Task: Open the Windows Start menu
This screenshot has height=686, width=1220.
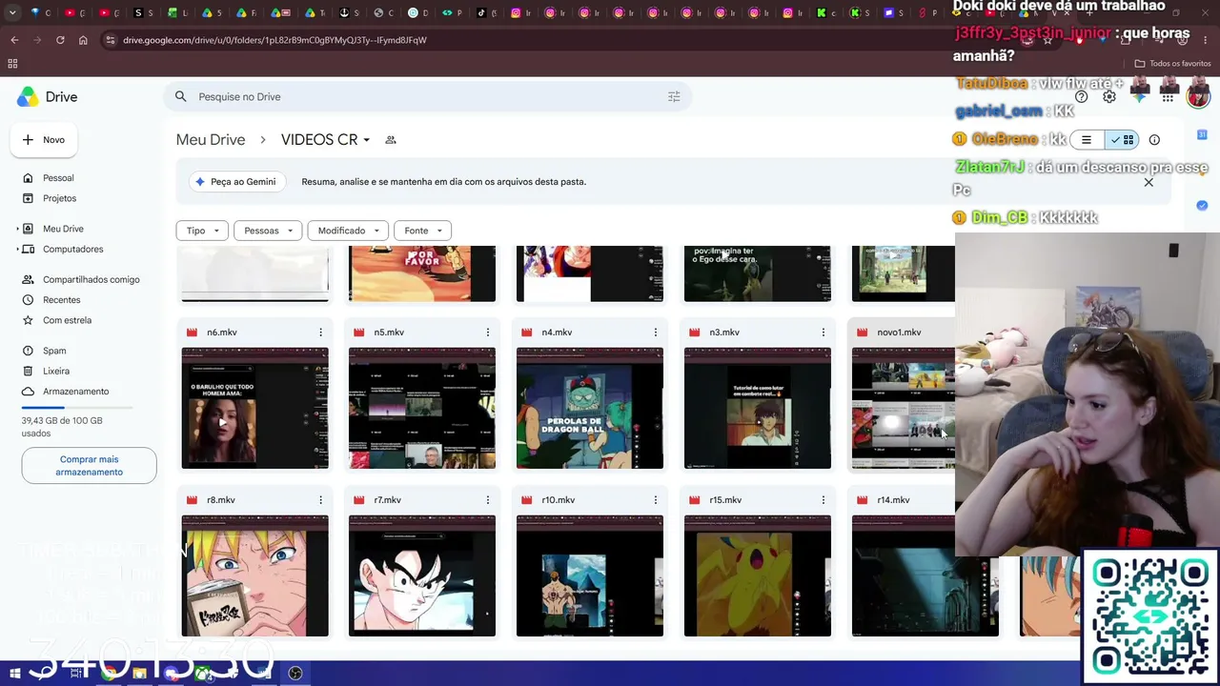Action: pyautogui.click(x=15, y=674)
